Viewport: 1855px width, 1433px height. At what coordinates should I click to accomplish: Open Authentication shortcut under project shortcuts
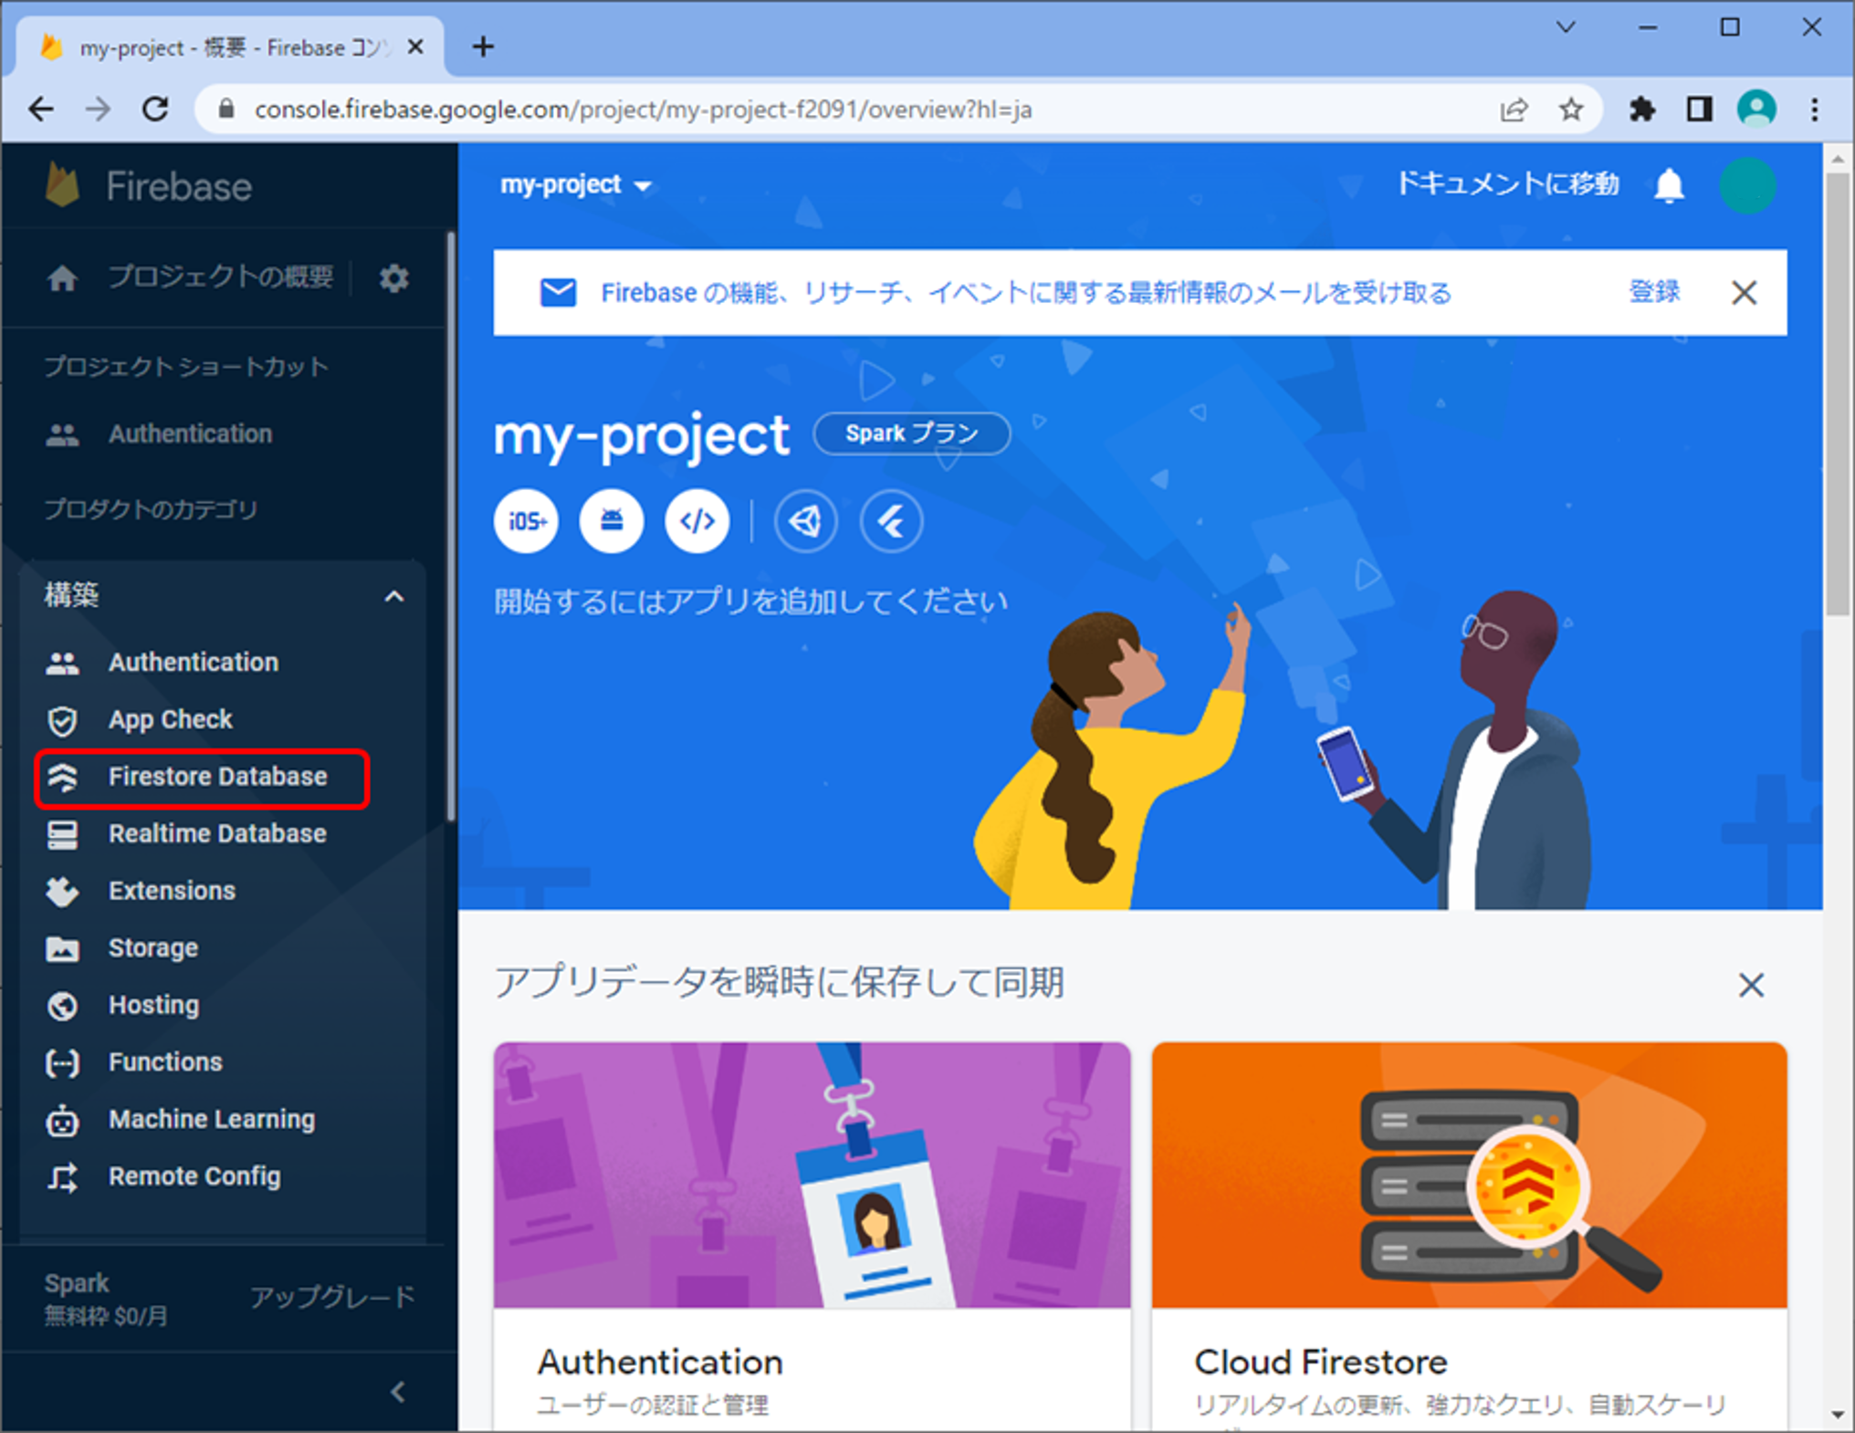click(x=160, y=434)
